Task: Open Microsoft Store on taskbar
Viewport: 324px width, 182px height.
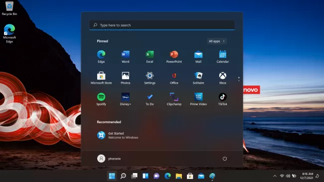Action: [x=190, y=176]
